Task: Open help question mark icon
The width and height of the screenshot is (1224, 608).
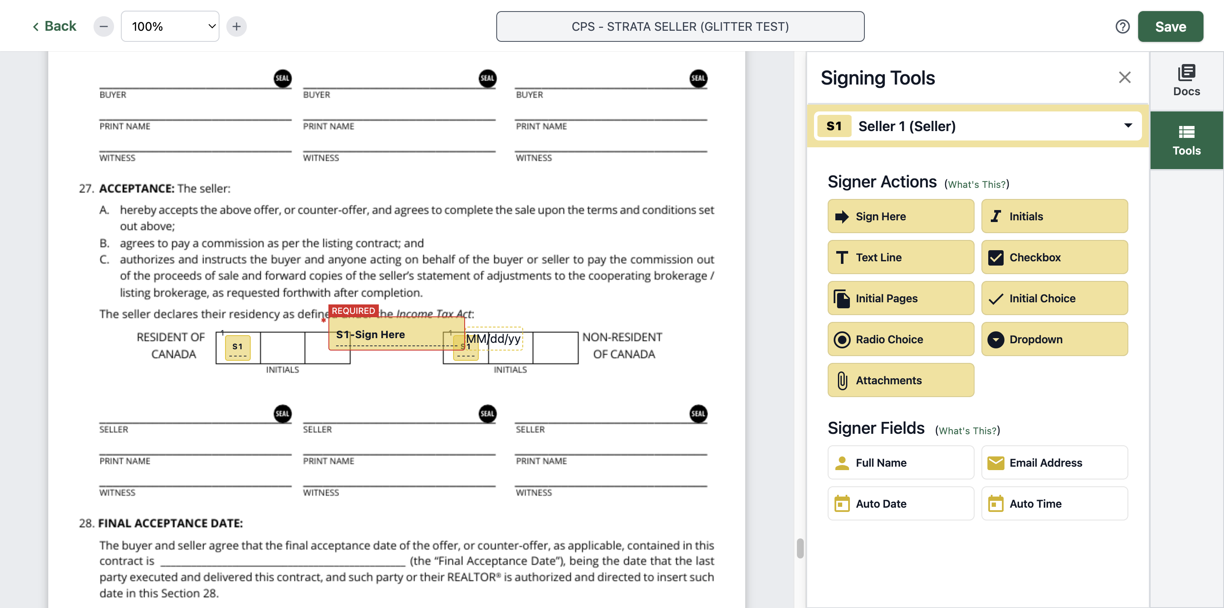Action: click(x=1122, y=26)
